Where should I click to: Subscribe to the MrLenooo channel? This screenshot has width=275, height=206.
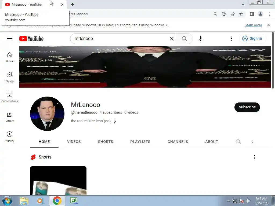tap(247, 107)
